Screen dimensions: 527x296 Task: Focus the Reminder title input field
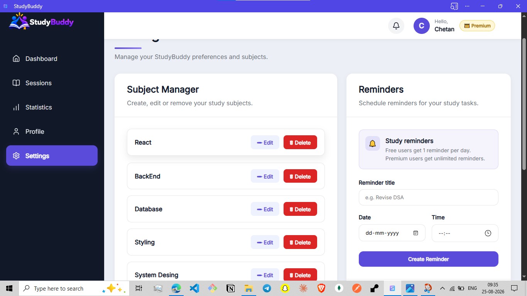tap(429, 197)
